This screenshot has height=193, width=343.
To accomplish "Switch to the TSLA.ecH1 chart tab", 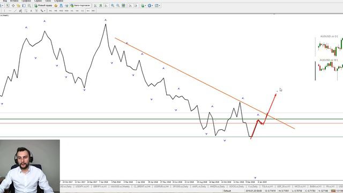I will pos(267,187).
